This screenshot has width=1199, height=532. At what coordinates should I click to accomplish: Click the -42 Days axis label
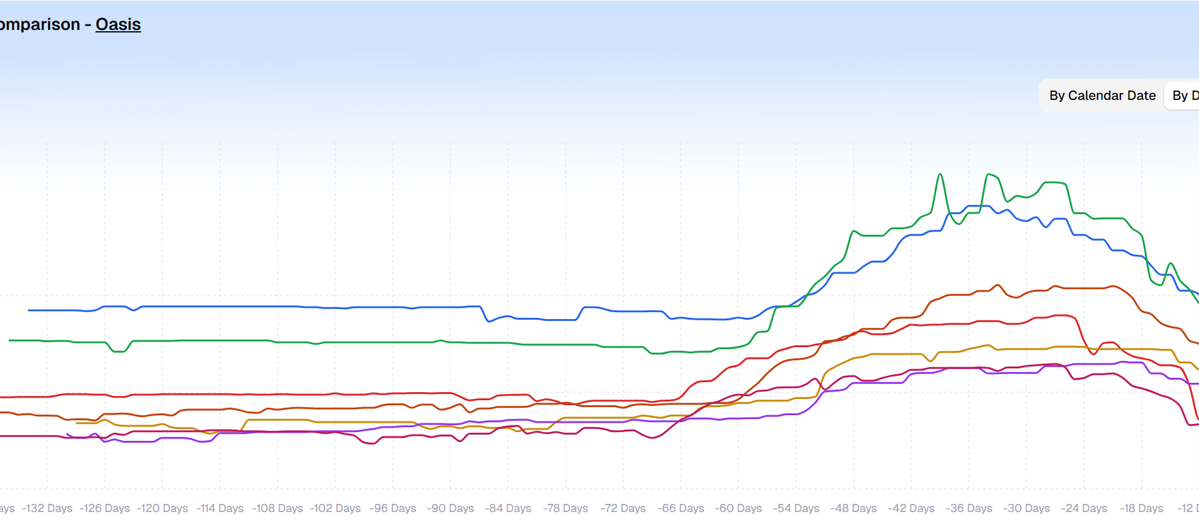(911, 508)
